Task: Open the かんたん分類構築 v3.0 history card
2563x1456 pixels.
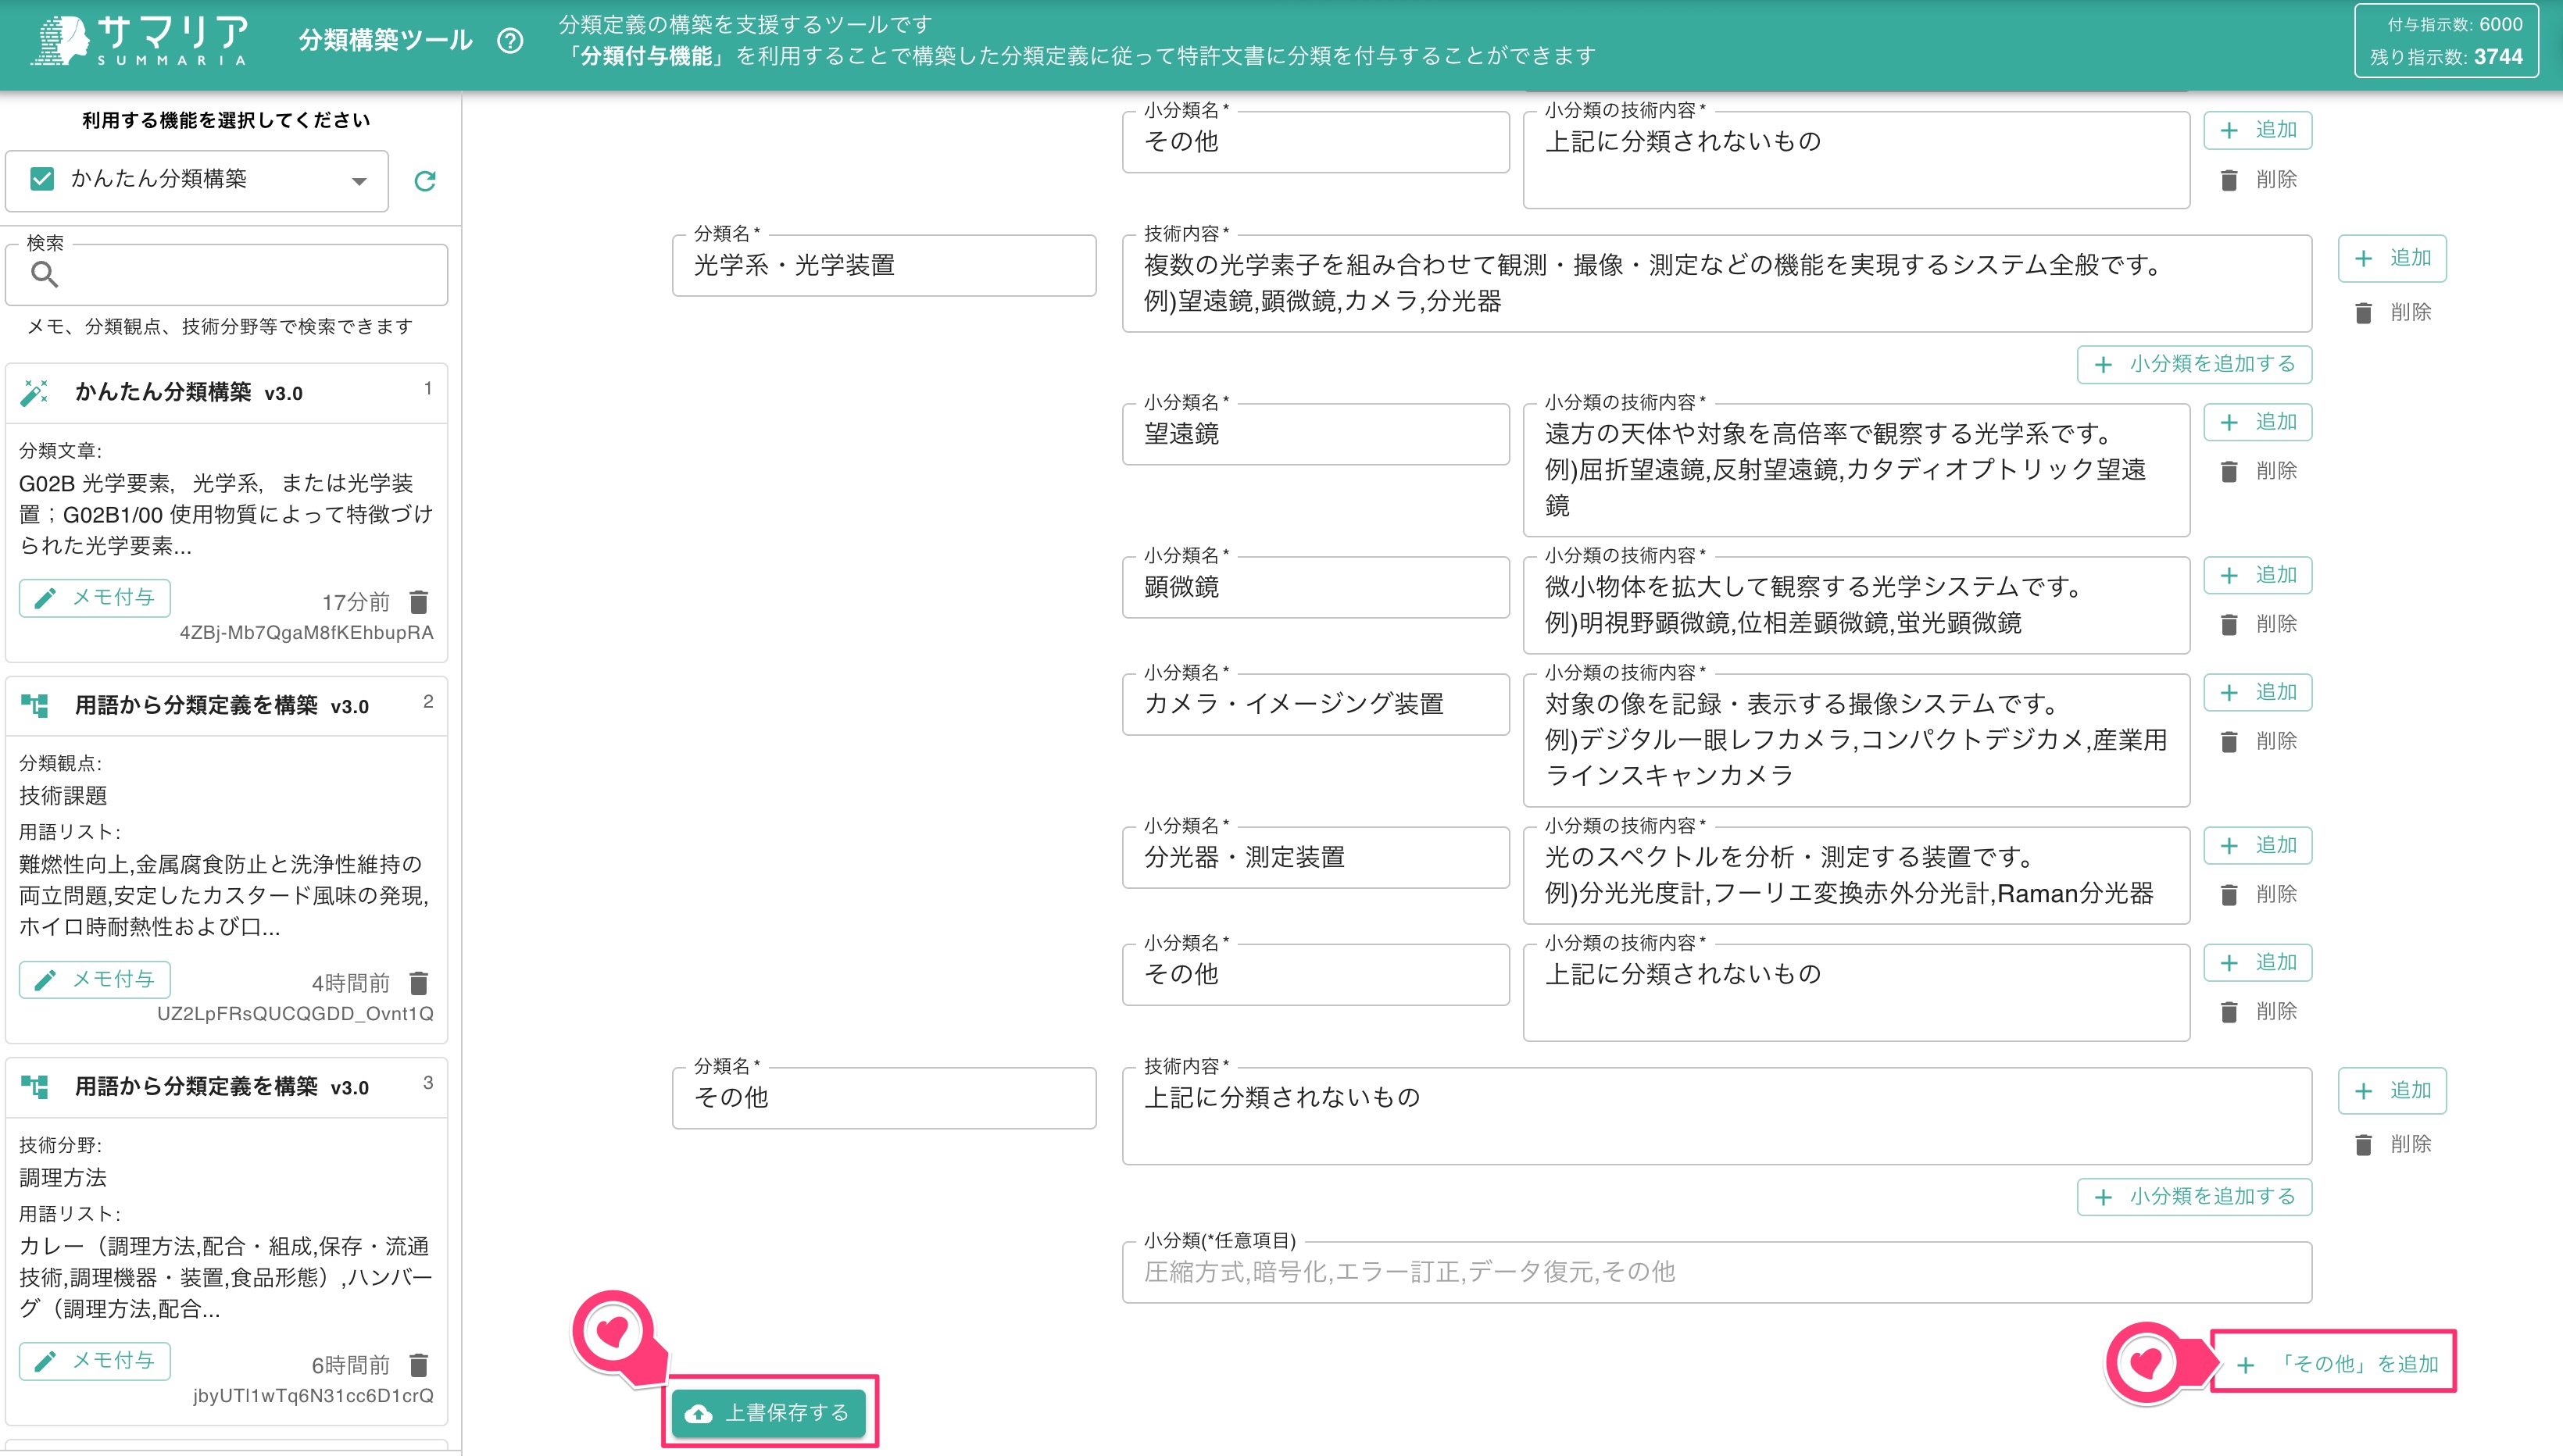Action: 227,512
